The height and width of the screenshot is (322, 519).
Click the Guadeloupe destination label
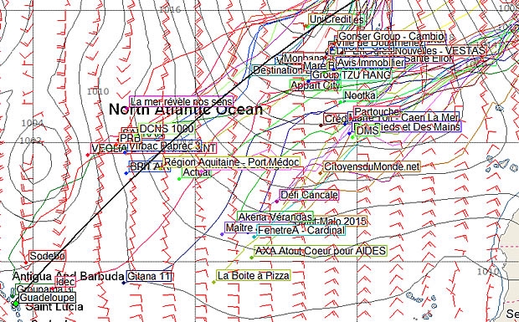(x=47, y=298)
